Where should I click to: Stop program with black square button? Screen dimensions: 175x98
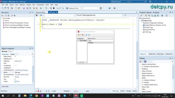point(54,8)
